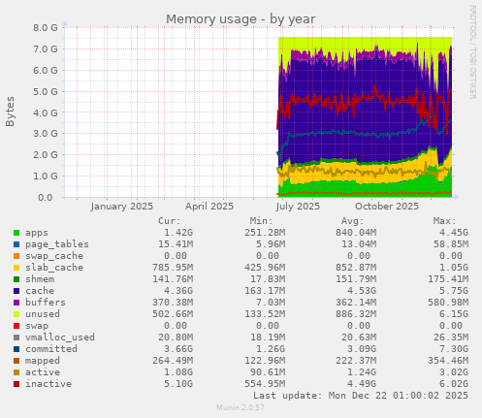Click the '0.0' y-axis tick label
Image resolution: width=482 pixels, height=418 pixels.
(x=46, y=197)
